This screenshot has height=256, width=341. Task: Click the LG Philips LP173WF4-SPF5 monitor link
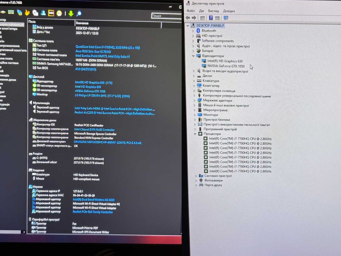(x=102, y=96)
